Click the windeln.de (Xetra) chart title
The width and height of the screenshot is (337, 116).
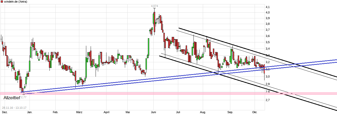[16, 2]
